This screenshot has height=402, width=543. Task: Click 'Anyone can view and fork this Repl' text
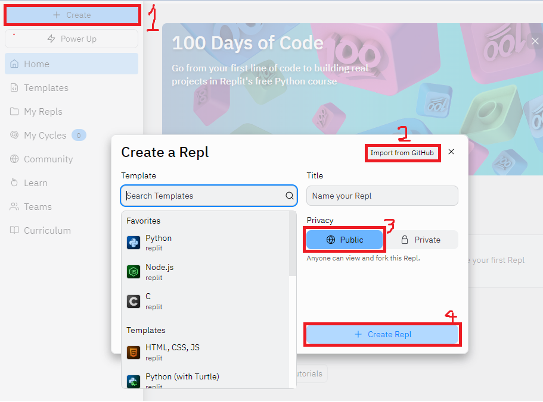click(363, 258)
